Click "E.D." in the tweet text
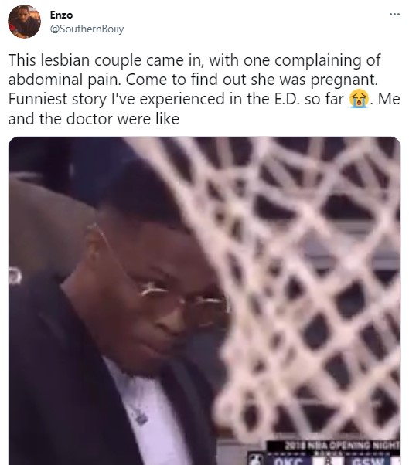409x465 pixels. pos(288,99)
